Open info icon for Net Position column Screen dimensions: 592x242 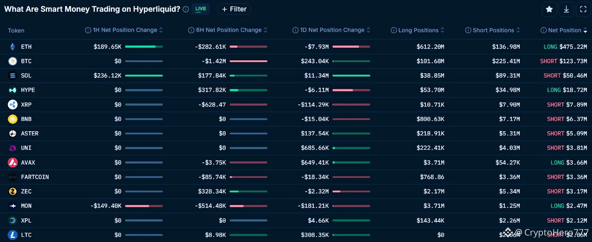(x=544, y=30)
